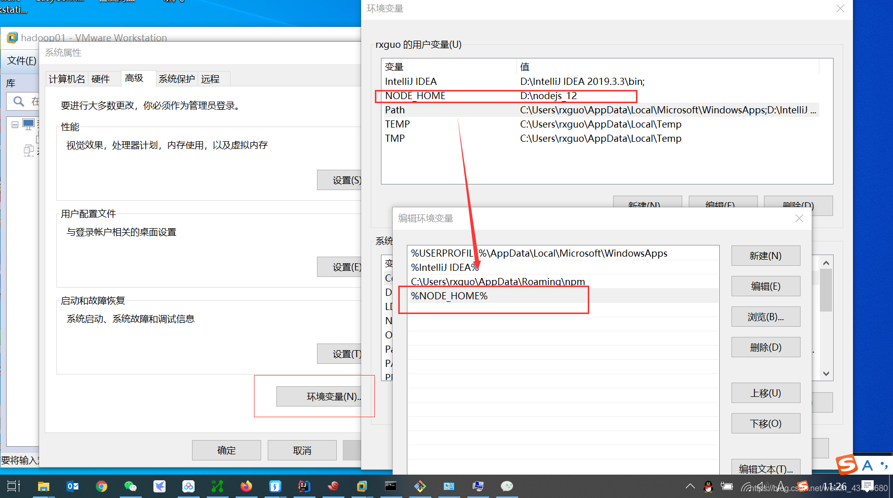Select the Roaming\npm path entry
Image resolution: width=893 pixels, height=498 pixels.
(x=563, y=282)
